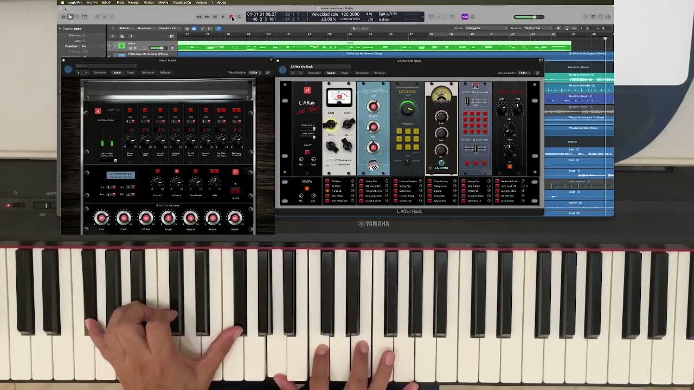The image size is (694, 390).
Task: Open the Ayuda menu
Action: point(221,2)
